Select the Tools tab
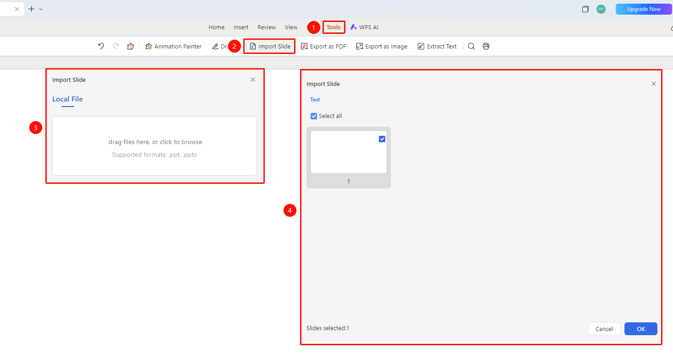Screen dimensions: 673x353 coord(334,27)
